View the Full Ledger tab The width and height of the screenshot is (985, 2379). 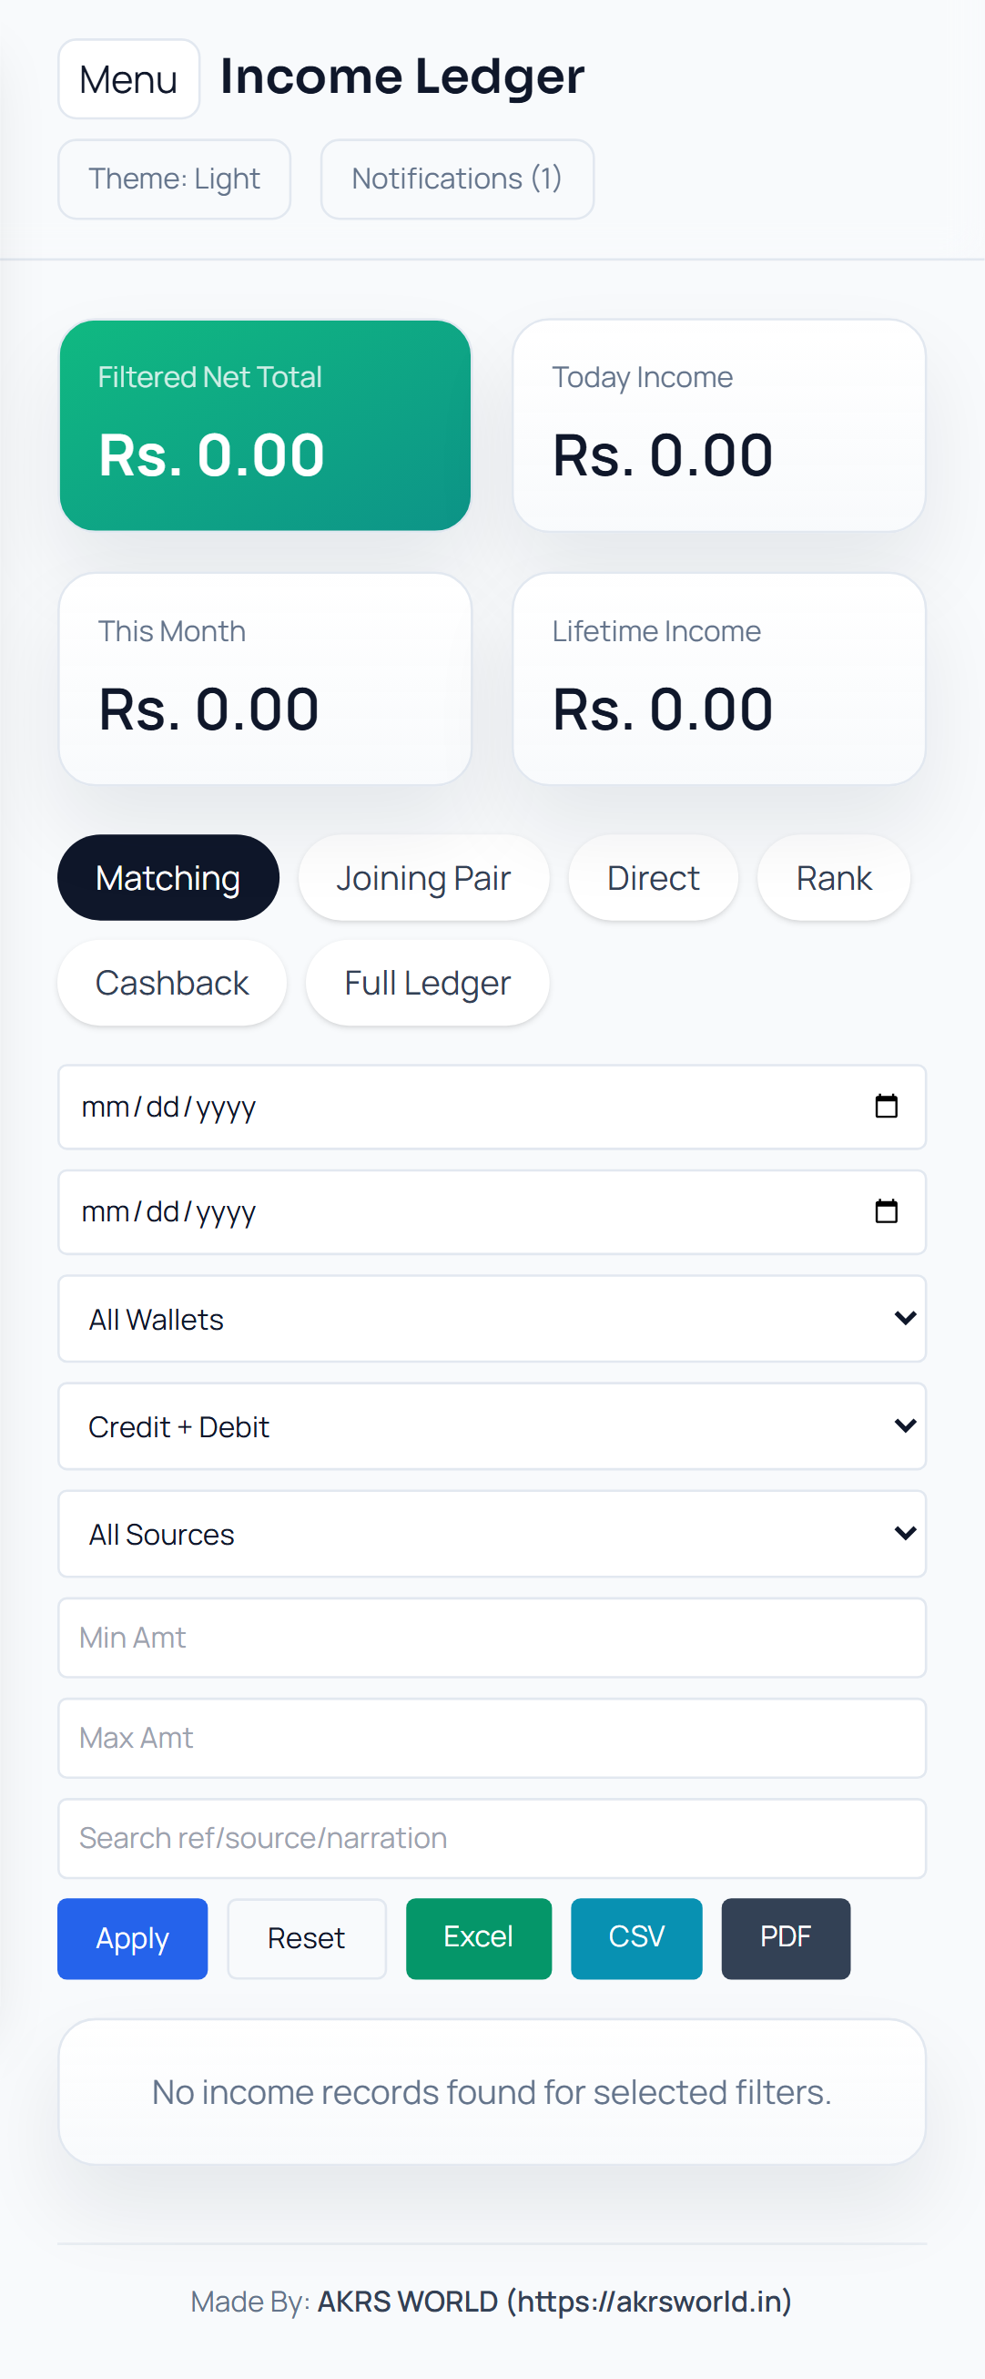tap(426, 983)
